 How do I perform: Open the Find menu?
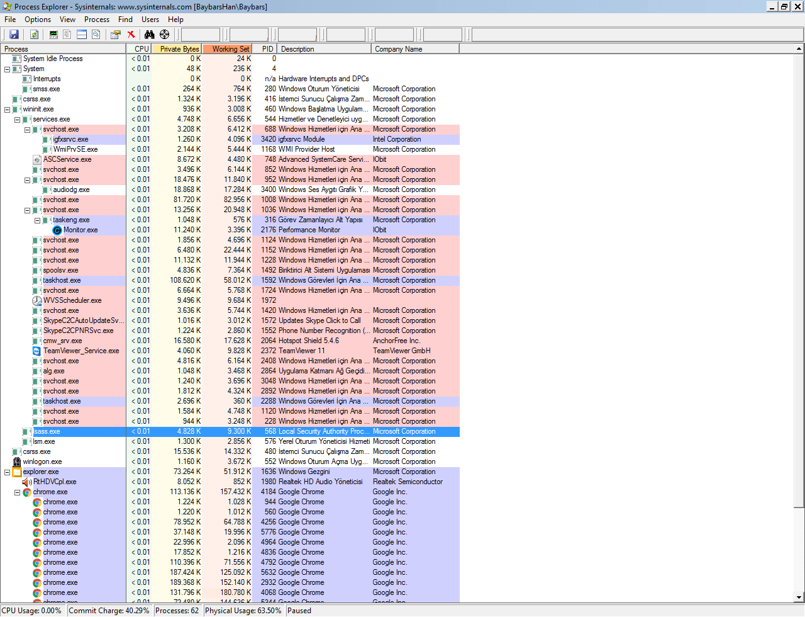pyautogui.click(x=125, y=20)
